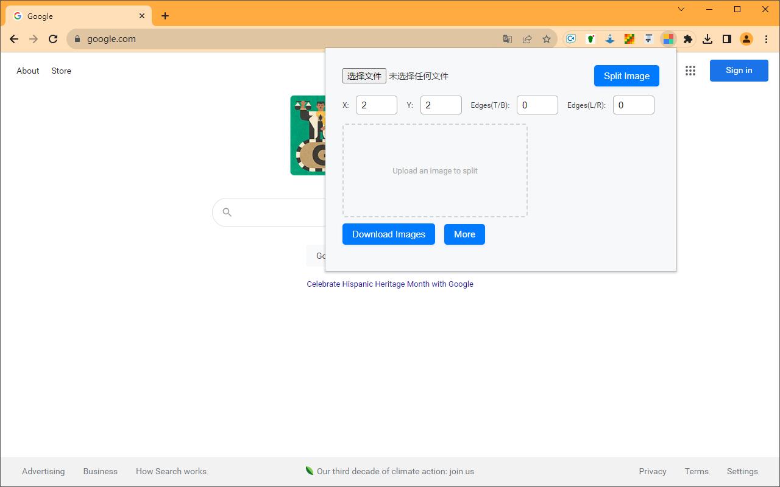Open Chrome's three-dot menu
Image resolution: width=780 pixels, height=487 pixels.
click(766, 39)
